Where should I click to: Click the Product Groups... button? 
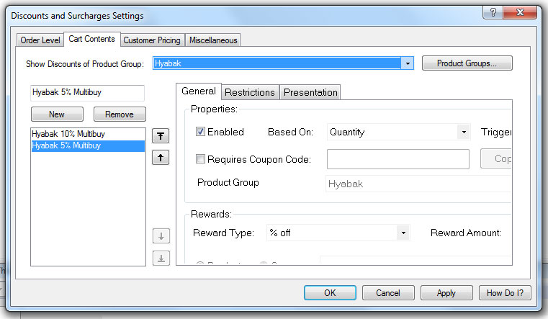click(x=467, y=63)
